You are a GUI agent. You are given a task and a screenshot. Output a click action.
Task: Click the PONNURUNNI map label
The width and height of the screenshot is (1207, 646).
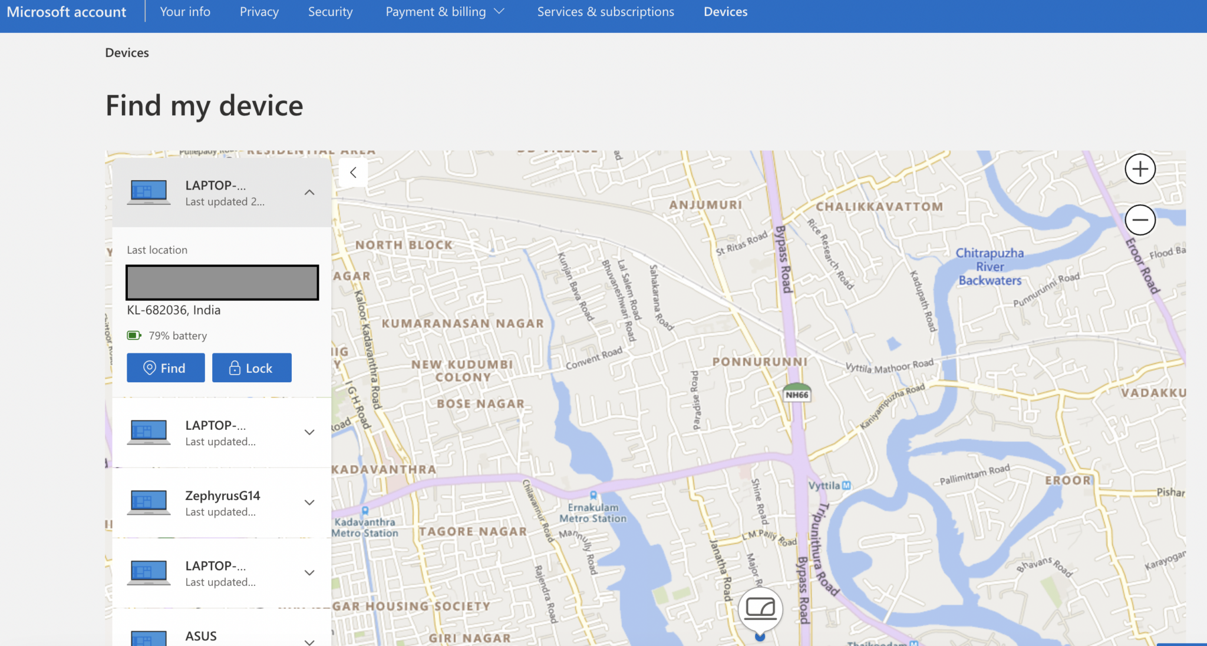[760, 362]
